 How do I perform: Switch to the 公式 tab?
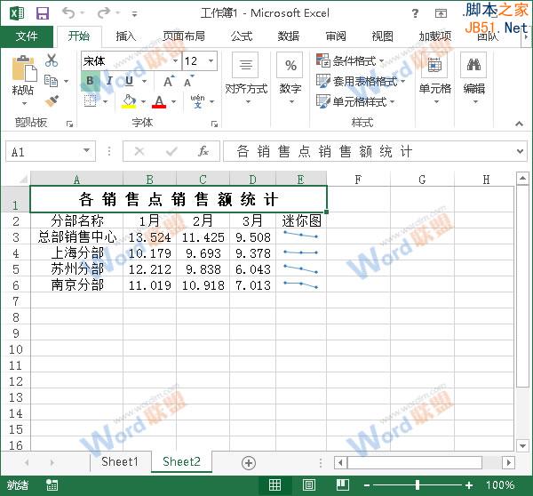242,36
